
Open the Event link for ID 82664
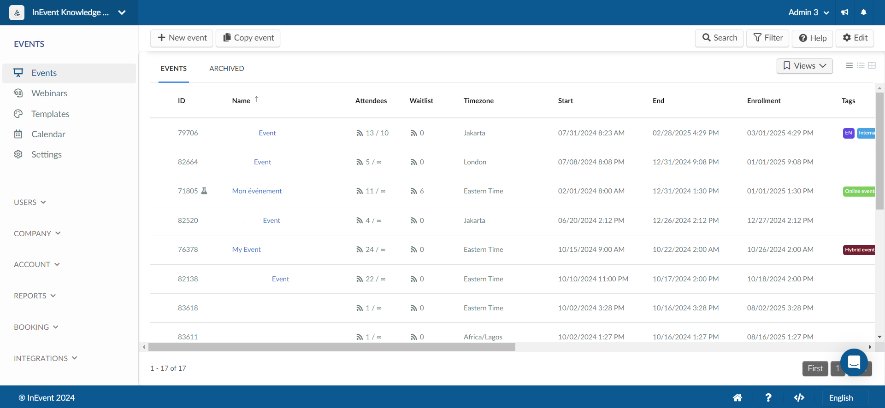pyautogui.click(x=263, y=162)
